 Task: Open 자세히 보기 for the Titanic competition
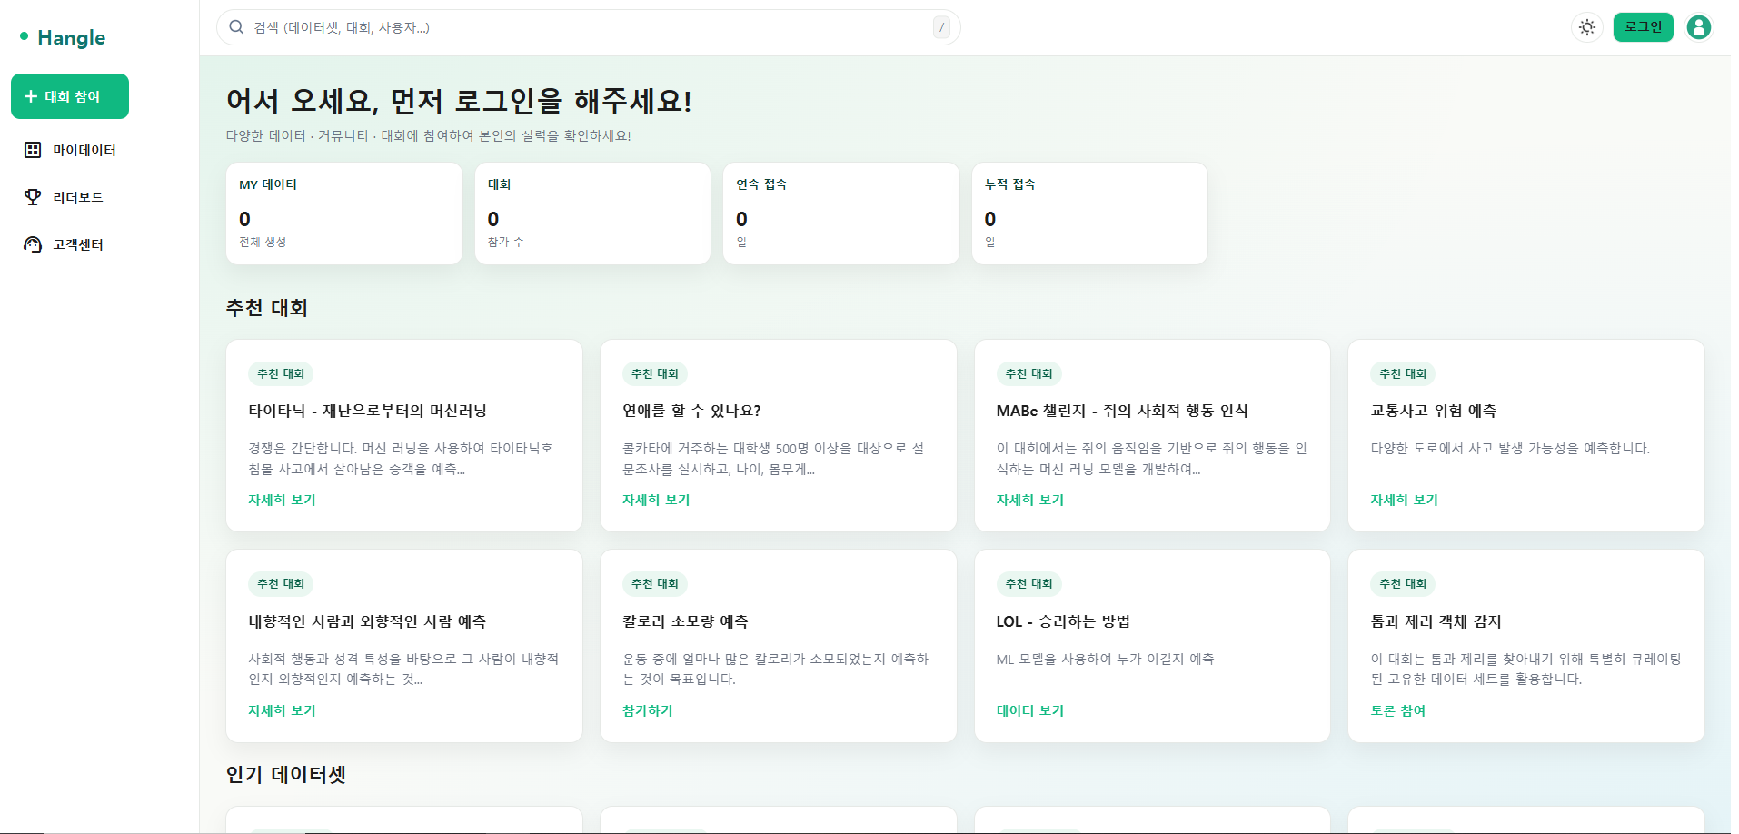282,500
